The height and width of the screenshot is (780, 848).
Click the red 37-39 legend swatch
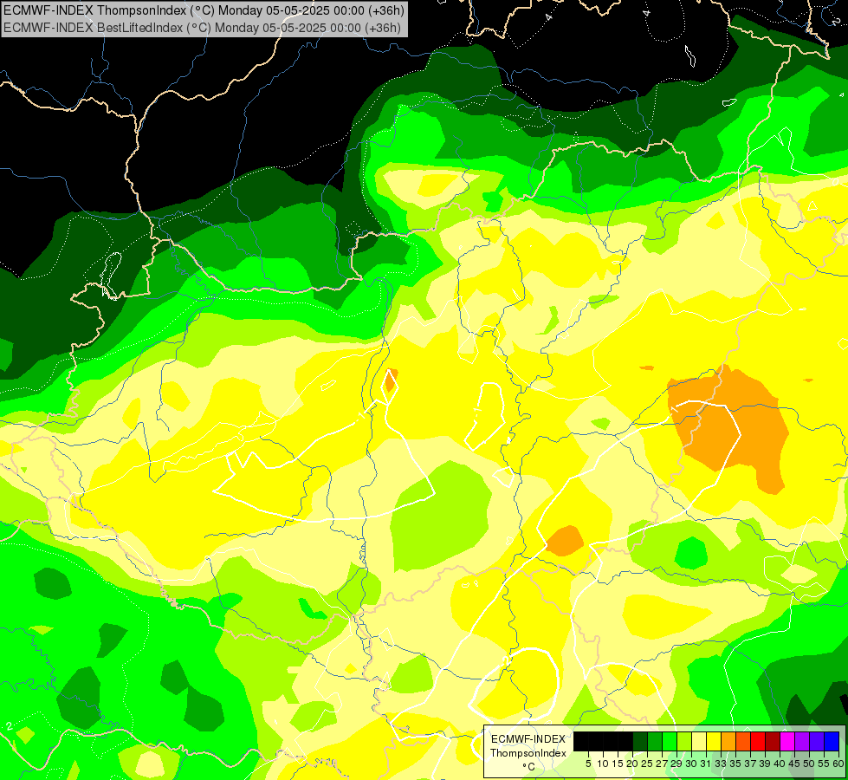pos(758,742)
